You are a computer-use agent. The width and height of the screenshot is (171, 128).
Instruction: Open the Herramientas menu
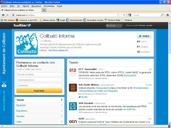click(x=49, y=6)
